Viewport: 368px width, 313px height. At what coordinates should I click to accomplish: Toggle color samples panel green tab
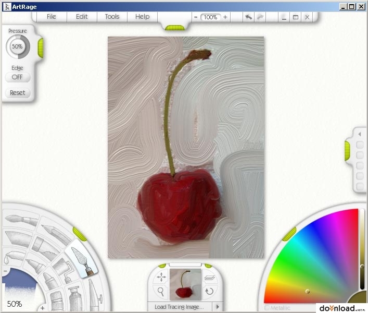pos(347,151)
